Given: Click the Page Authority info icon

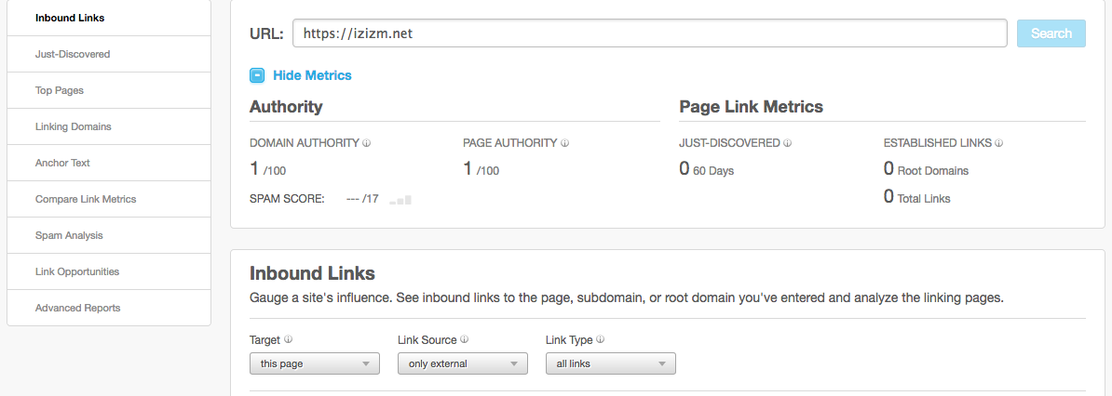Looking at the screenshot, I should pyautogui.click(x=564, y=143).
